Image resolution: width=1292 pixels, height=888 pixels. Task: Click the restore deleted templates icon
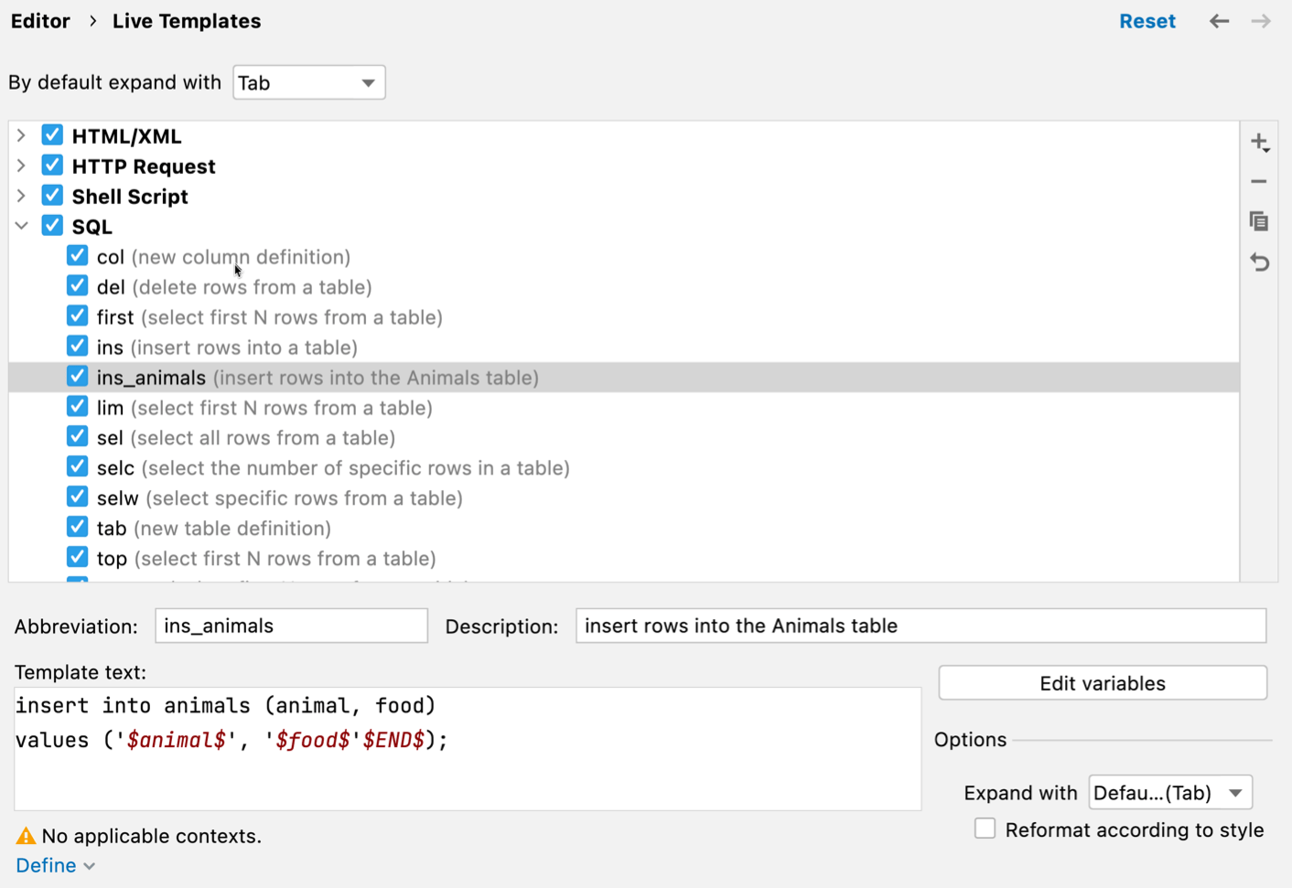point(1259,262)
